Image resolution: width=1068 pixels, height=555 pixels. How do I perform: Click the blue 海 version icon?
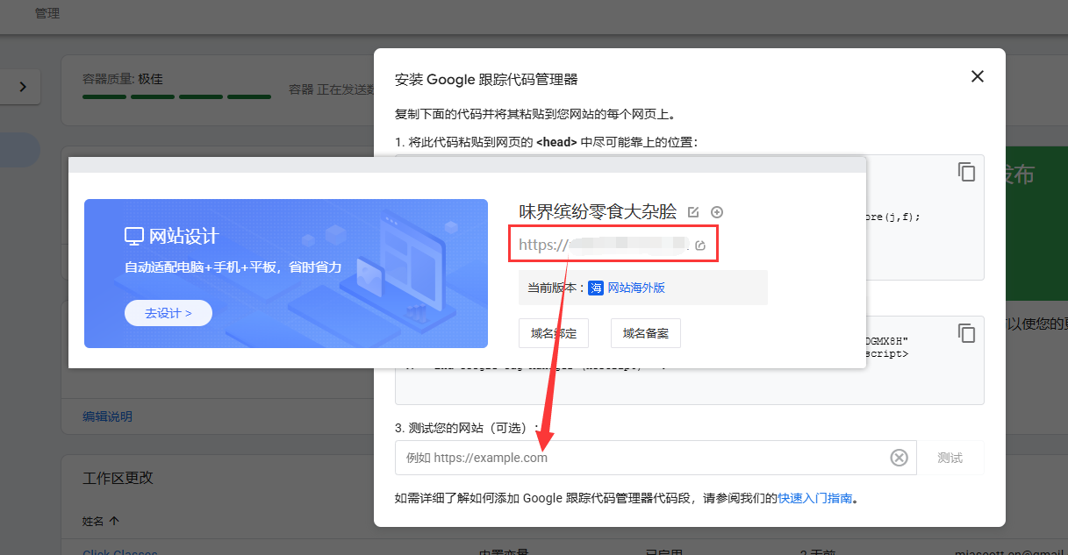596,288
